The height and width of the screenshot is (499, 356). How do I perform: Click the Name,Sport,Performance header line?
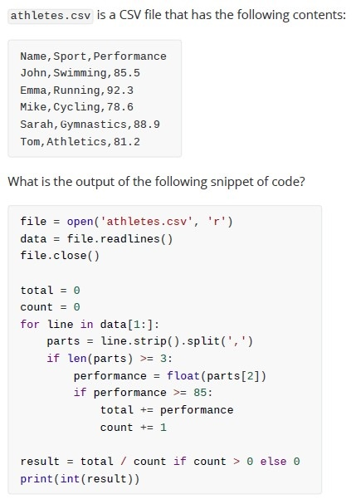93,56
